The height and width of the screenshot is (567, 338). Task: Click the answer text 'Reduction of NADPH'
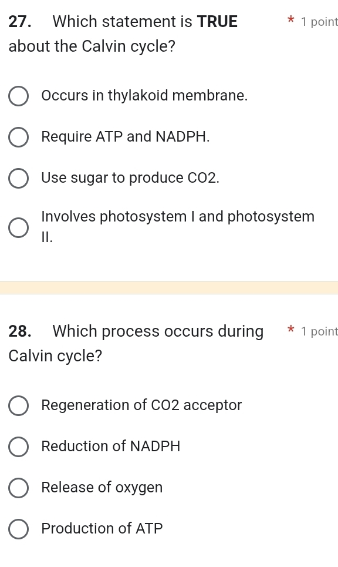[x=110, y=447]
